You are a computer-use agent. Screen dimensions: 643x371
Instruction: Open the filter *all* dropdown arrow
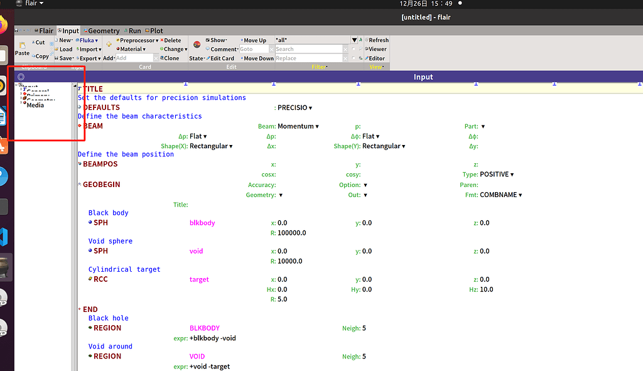(x=354, y=40)
